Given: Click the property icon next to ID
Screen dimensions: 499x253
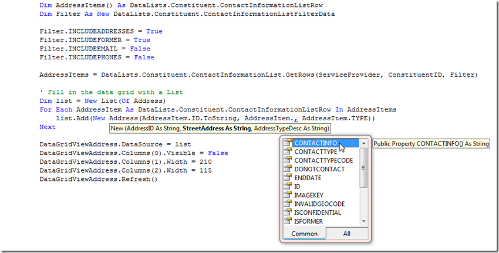Looking at the screenshot, I should (288, 187).
